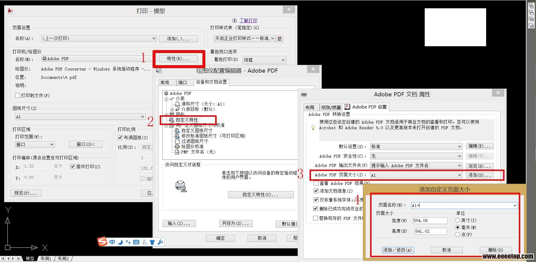Click the 介质目标 media destination icon
Screen dimensions: 536x262
pyautogui.click(x=177, y=109)
